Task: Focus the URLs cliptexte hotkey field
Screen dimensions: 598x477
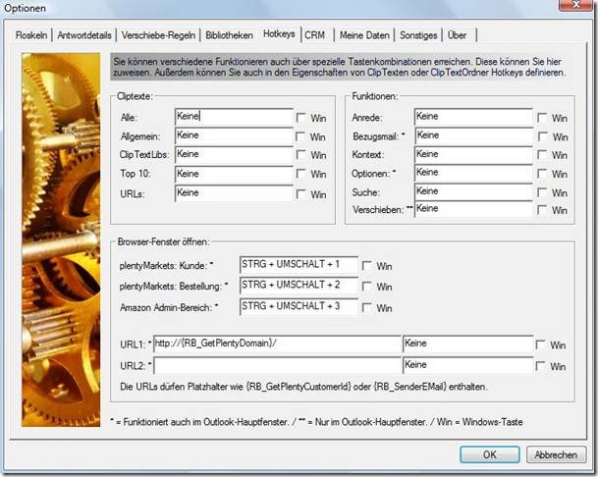Action: pyautogui.click(x=234, y=193)
